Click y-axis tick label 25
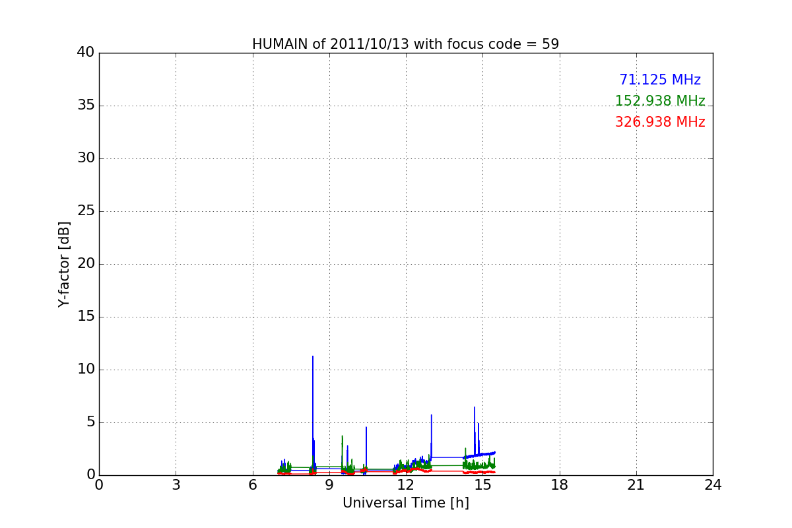 coord(86,211)
